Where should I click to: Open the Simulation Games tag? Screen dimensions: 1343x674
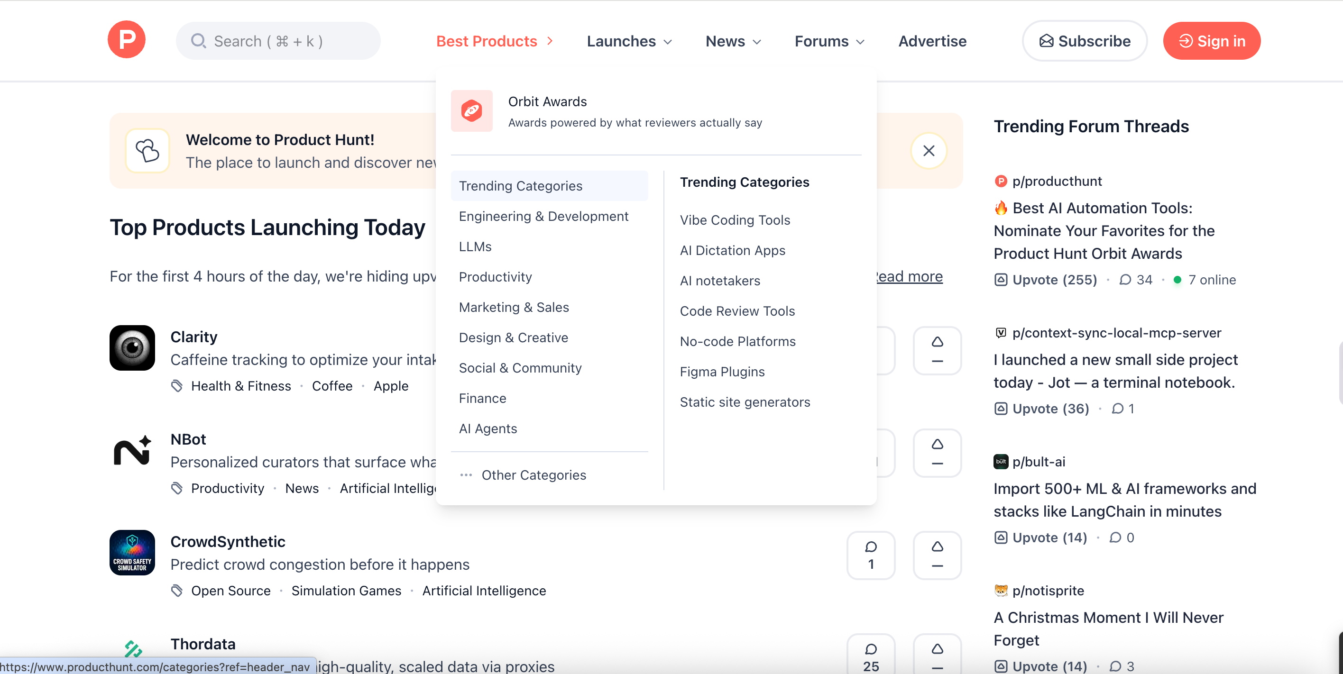pos(346,591)
